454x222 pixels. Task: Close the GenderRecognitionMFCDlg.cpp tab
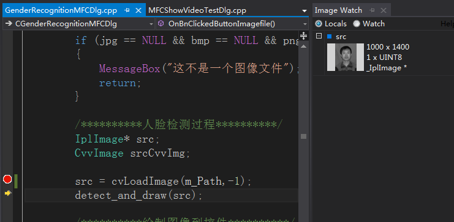138,10
